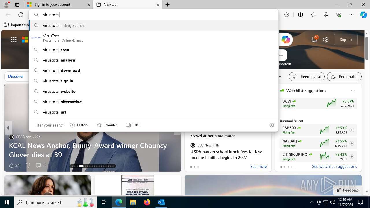Choose the virustotal sign in suggestion

coord(153,81)
